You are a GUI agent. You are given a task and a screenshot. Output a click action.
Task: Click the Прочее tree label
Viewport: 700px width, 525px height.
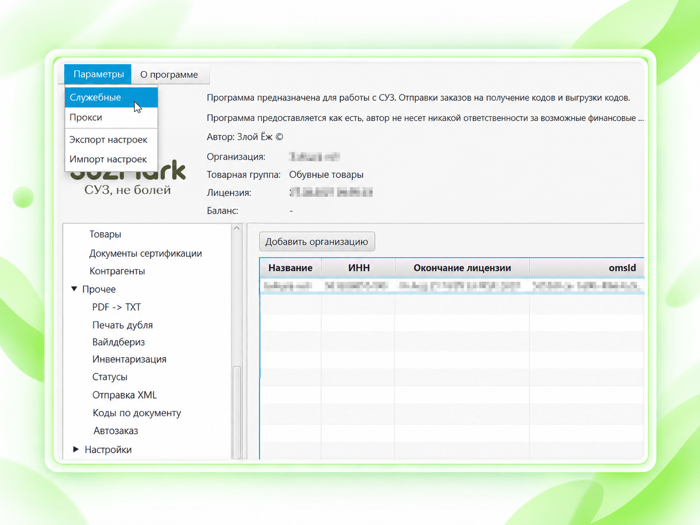pyautogui.click(x=99, y=289)
